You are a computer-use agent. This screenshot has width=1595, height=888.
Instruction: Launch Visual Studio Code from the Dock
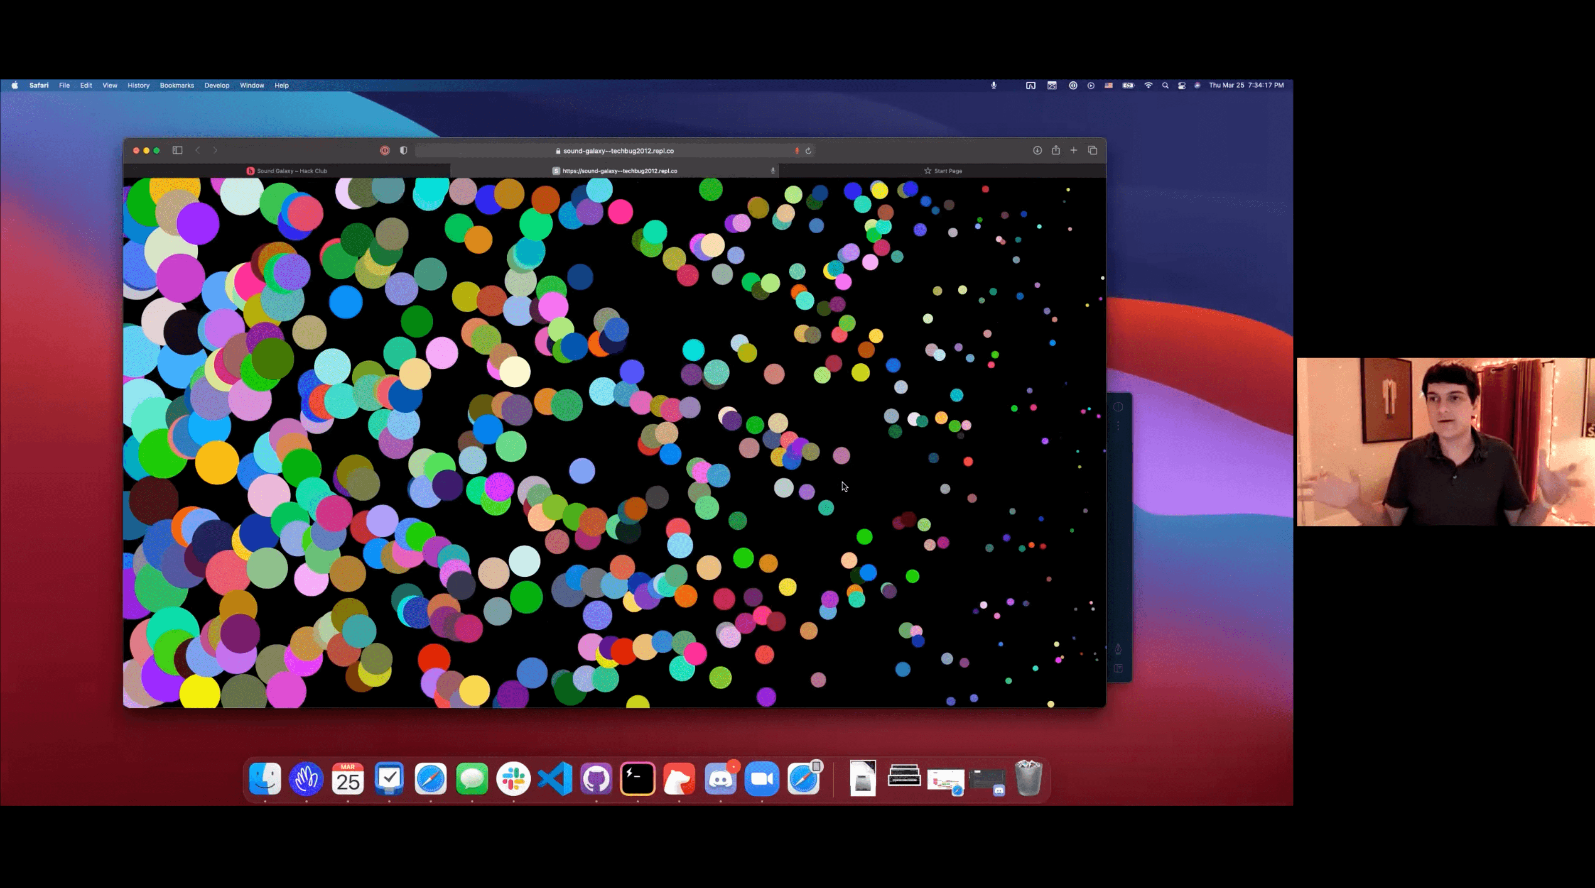click(555, 778)
